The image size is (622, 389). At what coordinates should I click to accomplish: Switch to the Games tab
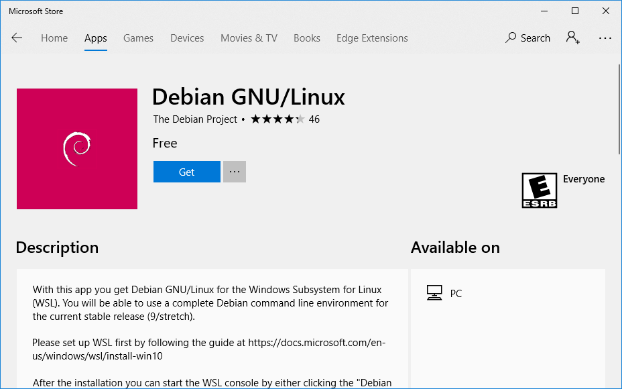click(138, 38)
